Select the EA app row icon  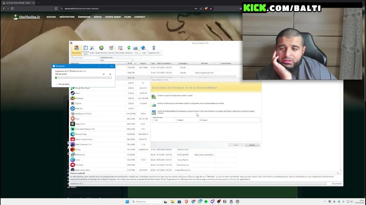point(73,149)
